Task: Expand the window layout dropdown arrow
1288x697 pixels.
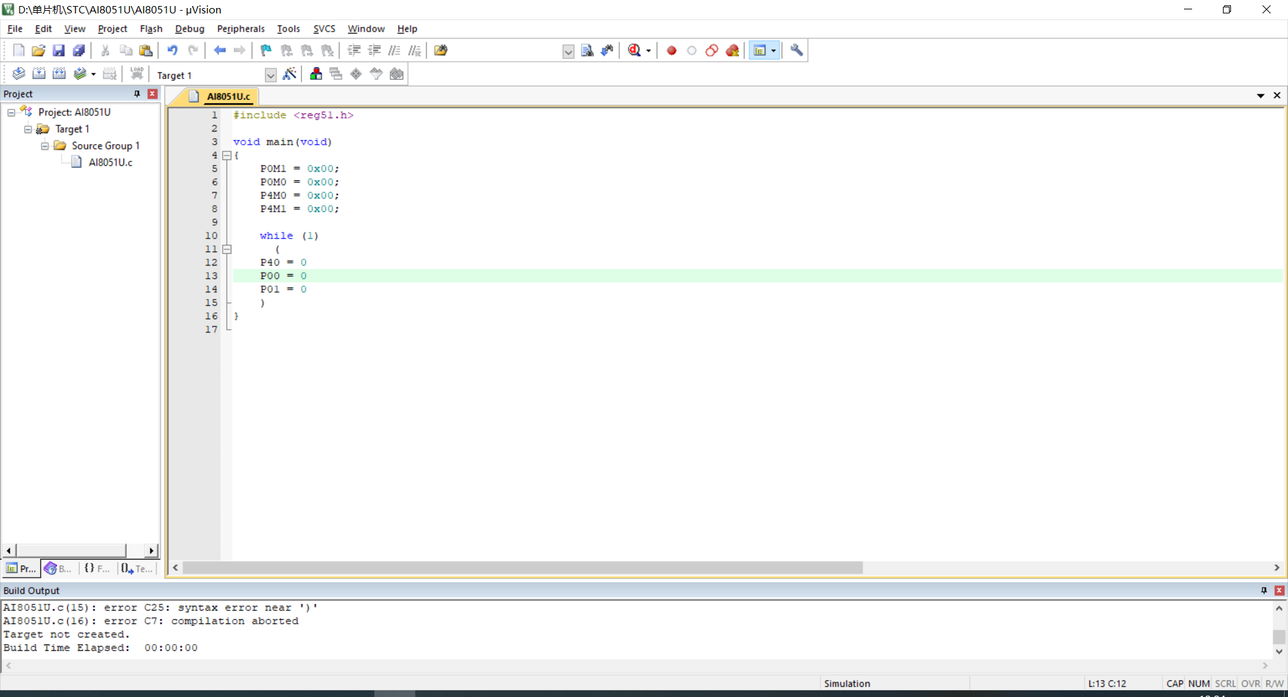Action: (773, 50)
